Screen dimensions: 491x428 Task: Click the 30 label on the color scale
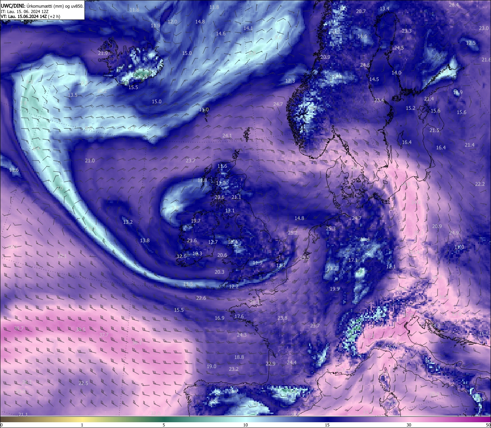tap(409, 425)
